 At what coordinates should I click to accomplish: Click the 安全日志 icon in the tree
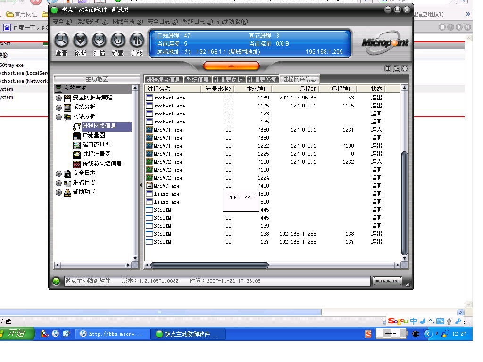point(67,173)
